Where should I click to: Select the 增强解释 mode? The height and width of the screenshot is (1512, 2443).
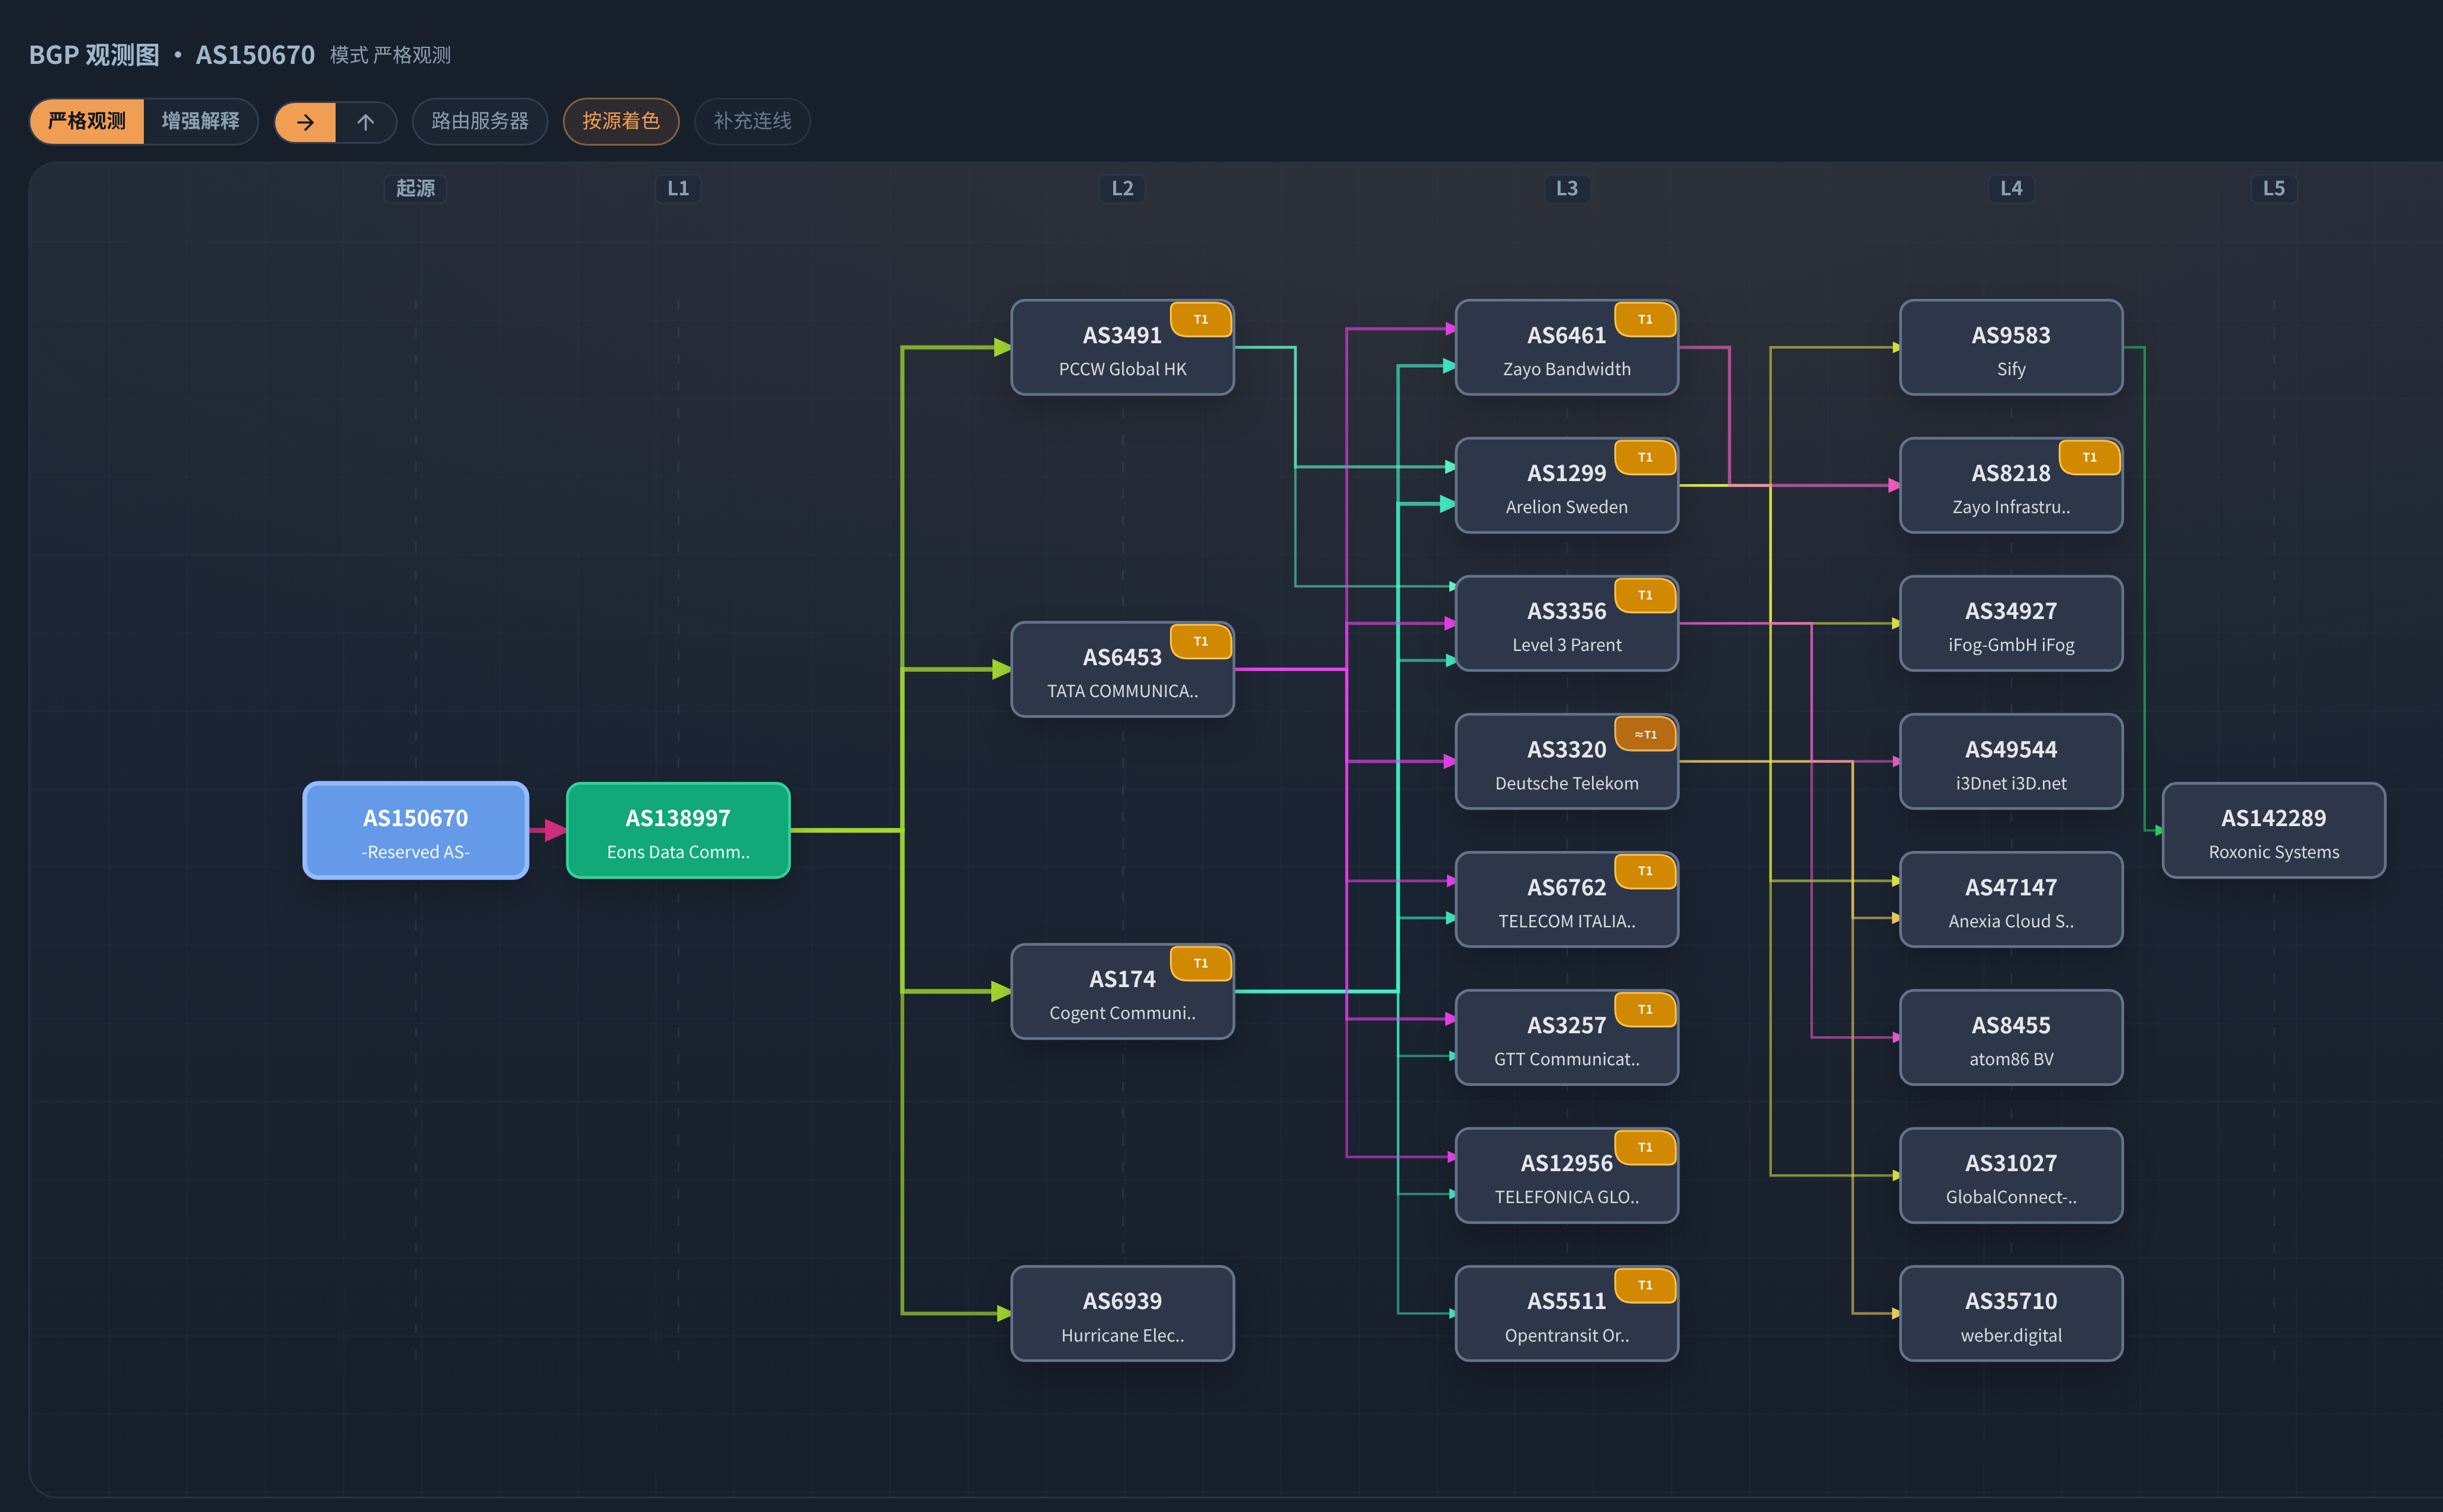click(x=200, y=121)
